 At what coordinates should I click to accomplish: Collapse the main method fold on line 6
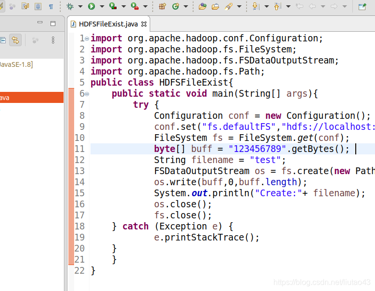point(87,94)
